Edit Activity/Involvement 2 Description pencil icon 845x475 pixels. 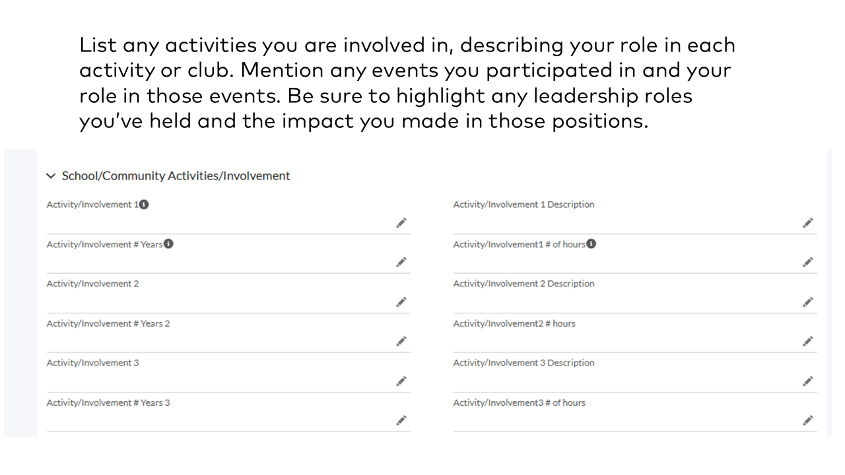(x=808, y=302)
